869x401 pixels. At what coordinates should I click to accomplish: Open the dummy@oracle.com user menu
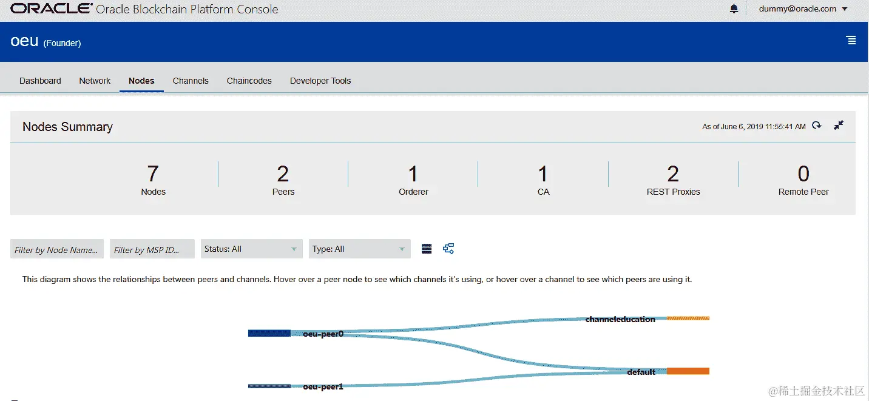tap(803, 8)
